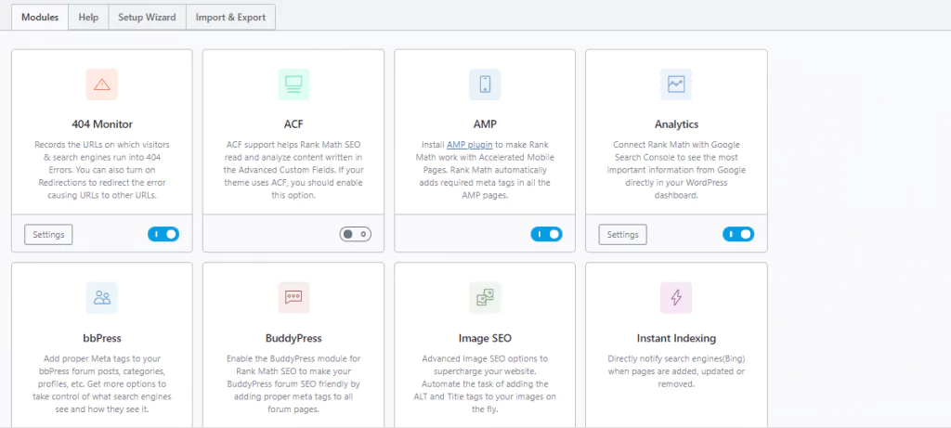This screenshot has height=428, width=951.
Task: Click the bbPress users icon
Action: click(x=102, y=298)
